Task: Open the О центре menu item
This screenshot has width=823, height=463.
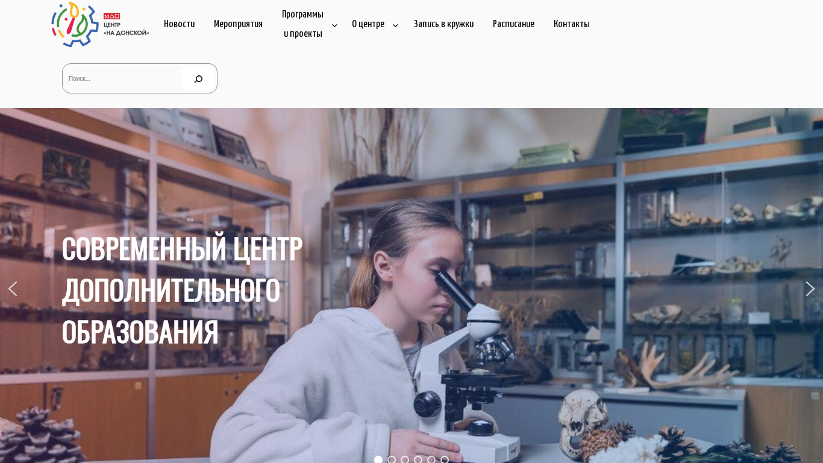Action: (368, 24)
